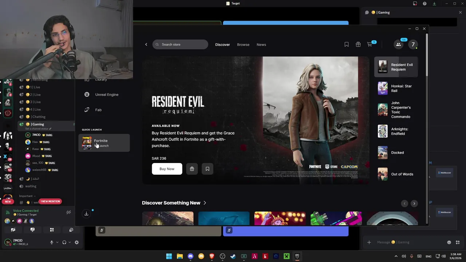Jump to the 1 New Mention pill

coord(50,201)
